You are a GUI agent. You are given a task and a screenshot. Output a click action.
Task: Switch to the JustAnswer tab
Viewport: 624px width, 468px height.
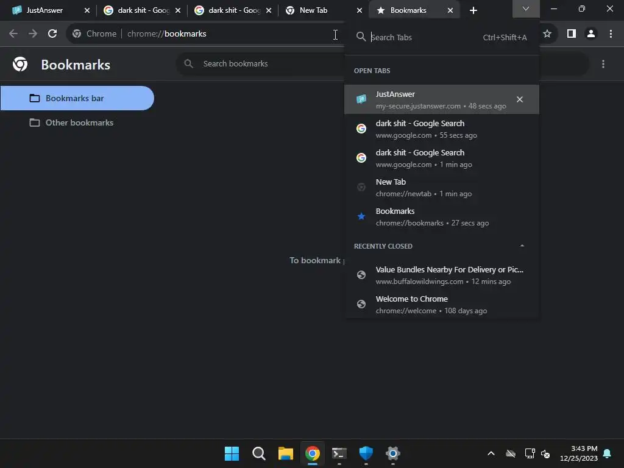pyautogui.click(x=44, y=10)
